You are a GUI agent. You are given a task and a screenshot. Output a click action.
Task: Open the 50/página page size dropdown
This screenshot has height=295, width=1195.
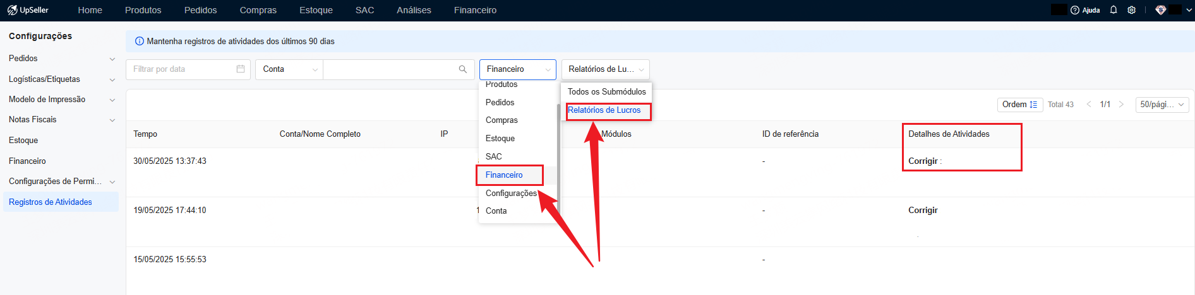click(x=1162, y=105)
